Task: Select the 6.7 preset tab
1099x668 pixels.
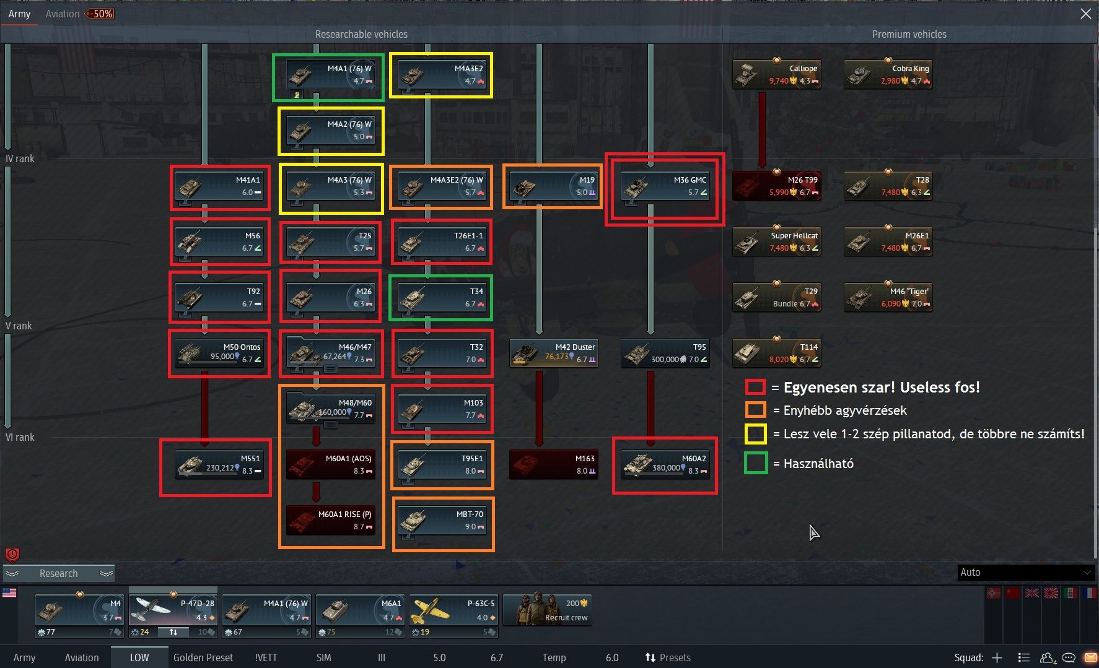Action: coord(497,657)
